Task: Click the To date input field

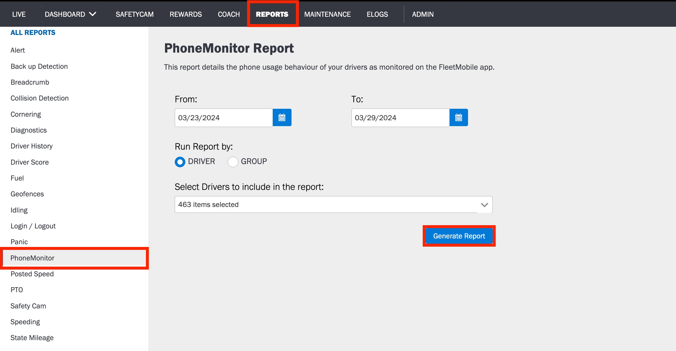Action: coord(400,118)
